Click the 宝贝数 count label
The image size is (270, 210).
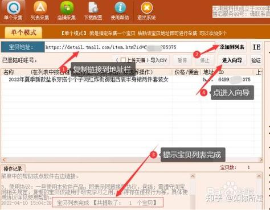[x=228, y=167]
